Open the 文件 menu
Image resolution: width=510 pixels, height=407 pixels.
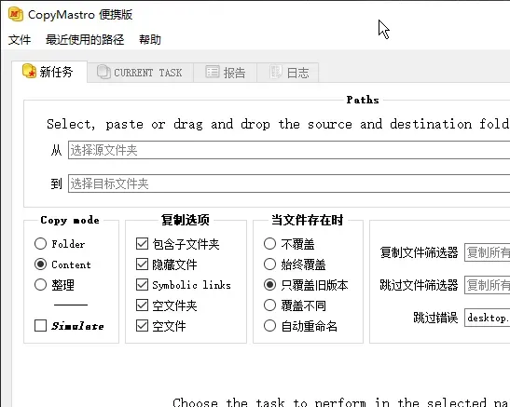coord(20,40)
